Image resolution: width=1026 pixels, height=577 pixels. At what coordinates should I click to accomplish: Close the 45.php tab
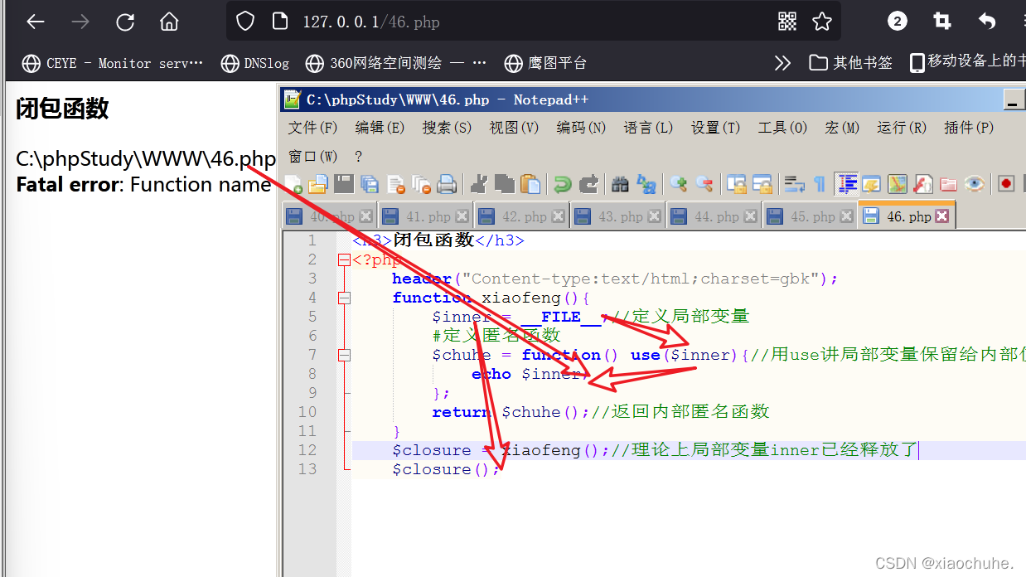[x=846, y=216]
